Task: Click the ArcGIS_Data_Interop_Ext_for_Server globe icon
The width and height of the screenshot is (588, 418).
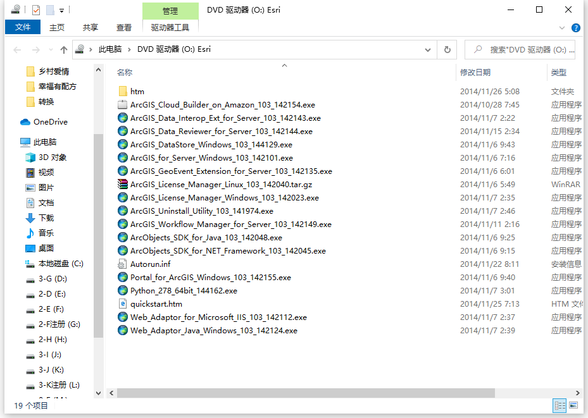Action: click(x=123, y=118)
